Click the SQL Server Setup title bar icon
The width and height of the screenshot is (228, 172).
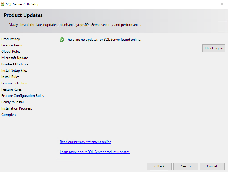coord(3,4)
